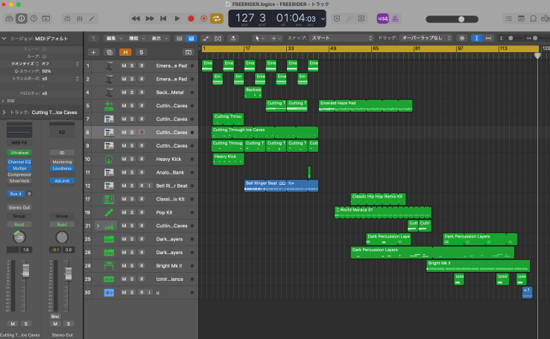Click the Record button in transport
The image size is (550, 339).
191,18
